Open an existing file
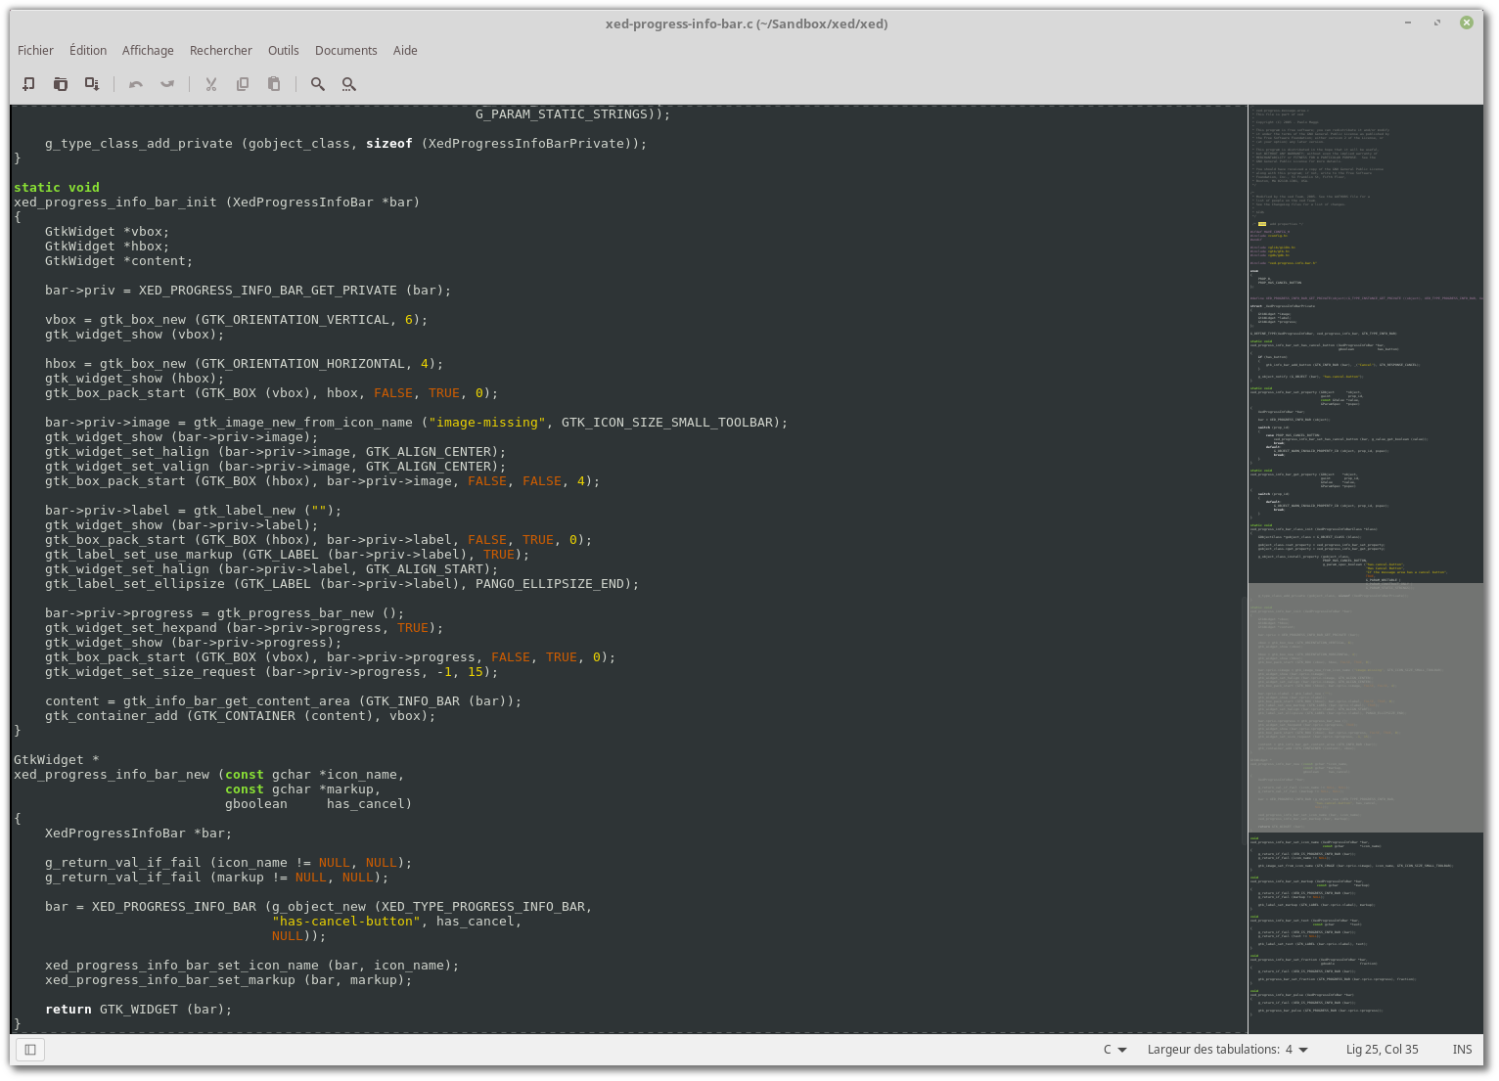The width and height of the screenshot is (1499, 1081). click(x=60, y=83)
